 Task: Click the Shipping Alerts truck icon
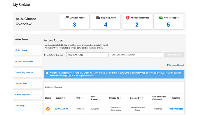click(x=98, y=18)
